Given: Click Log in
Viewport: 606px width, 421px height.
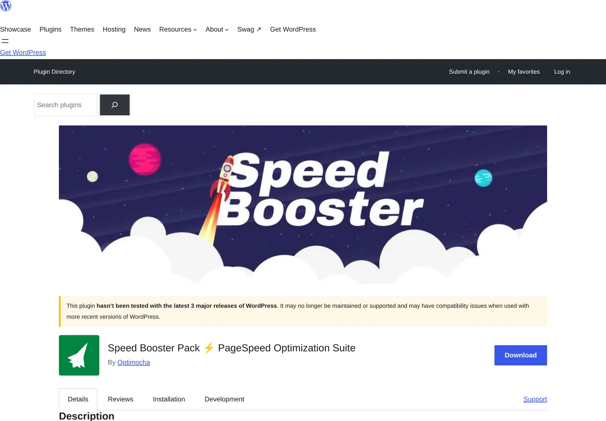Looking at the screenshot, I should pyautogui.click(x=562, y=72).
